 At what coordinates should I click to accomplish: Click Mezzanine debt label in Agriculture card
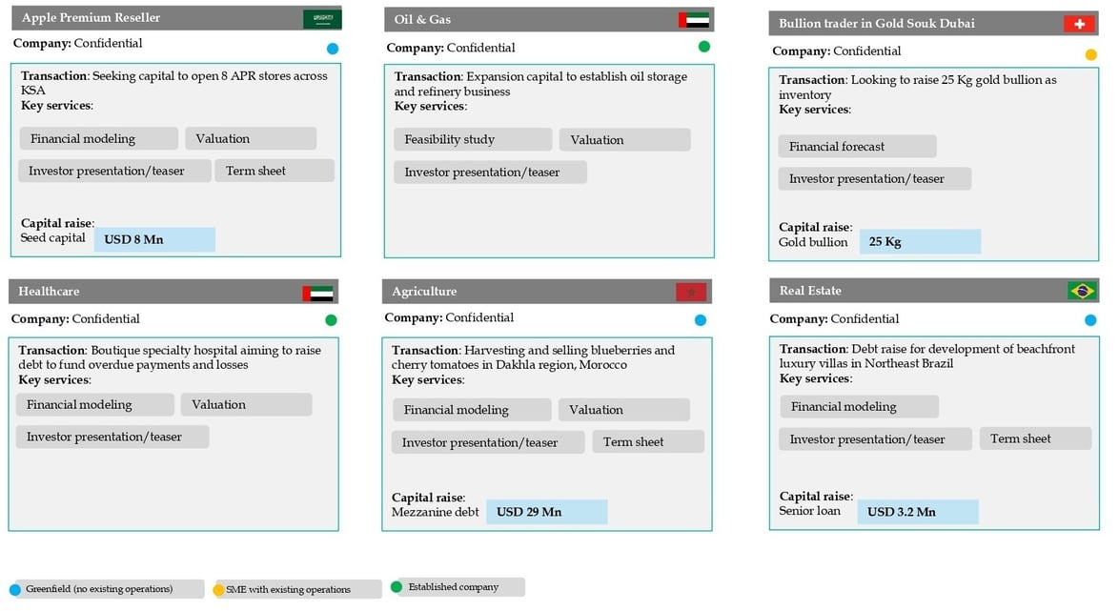pos(436,512)
